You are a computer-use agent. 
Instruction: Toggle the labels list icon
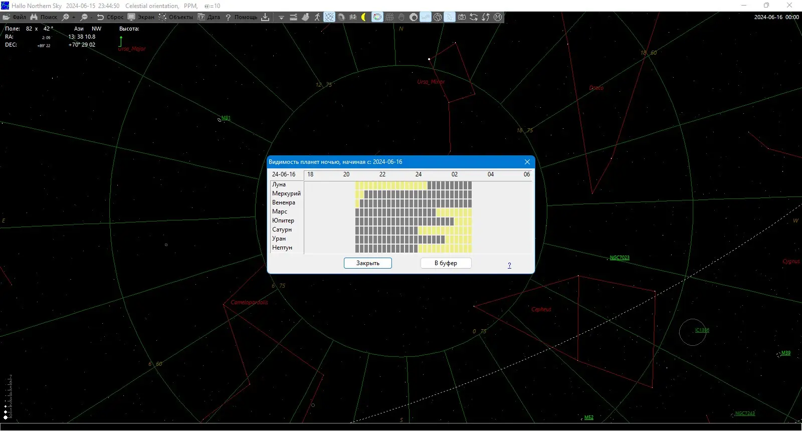(353, 17)
